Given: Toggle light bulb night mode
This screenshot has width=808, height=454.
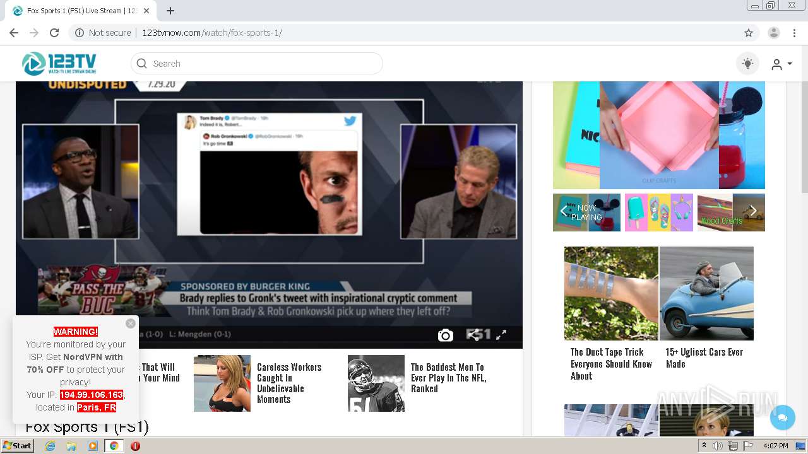Looking at the screenshot, I should point(748,64).
